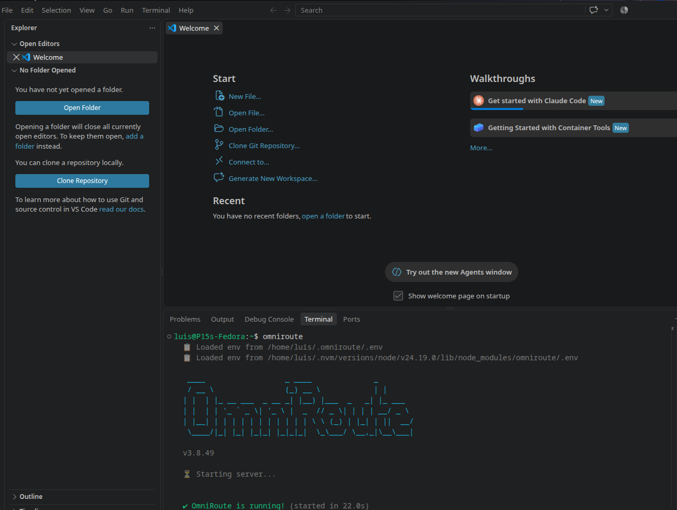Viewport: 677px width, 510px height.
Task: Click the 'open a folder' link under Recent
Action: [x=323, y=216]
